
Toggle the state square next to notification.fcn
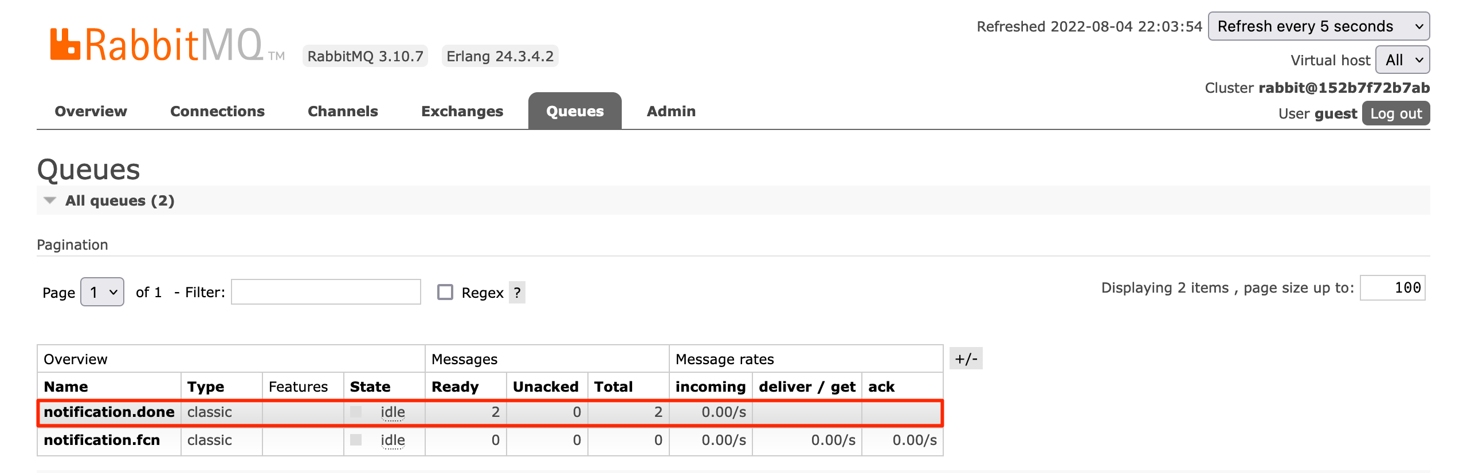355,440
